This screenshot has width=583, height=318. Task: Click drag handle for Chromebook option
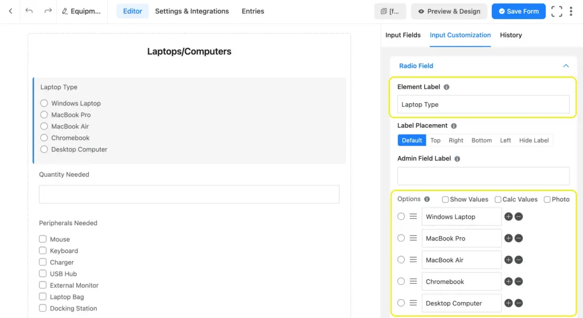[x=413, y=282]
